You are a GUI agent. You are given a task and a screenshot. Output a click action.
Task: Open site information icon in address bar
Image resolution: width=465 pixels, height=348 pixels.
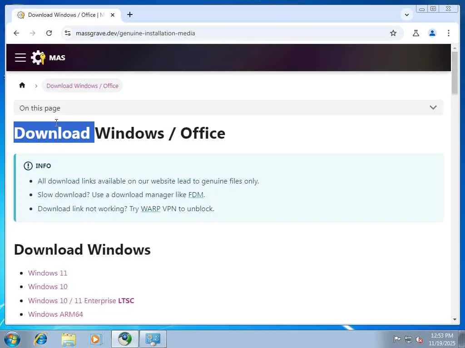click(x=68, y=33)
